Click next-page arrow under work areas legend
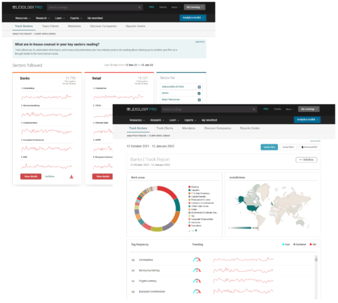The width and height of the screenshot is (338, 303). click(x=196, y=231)
